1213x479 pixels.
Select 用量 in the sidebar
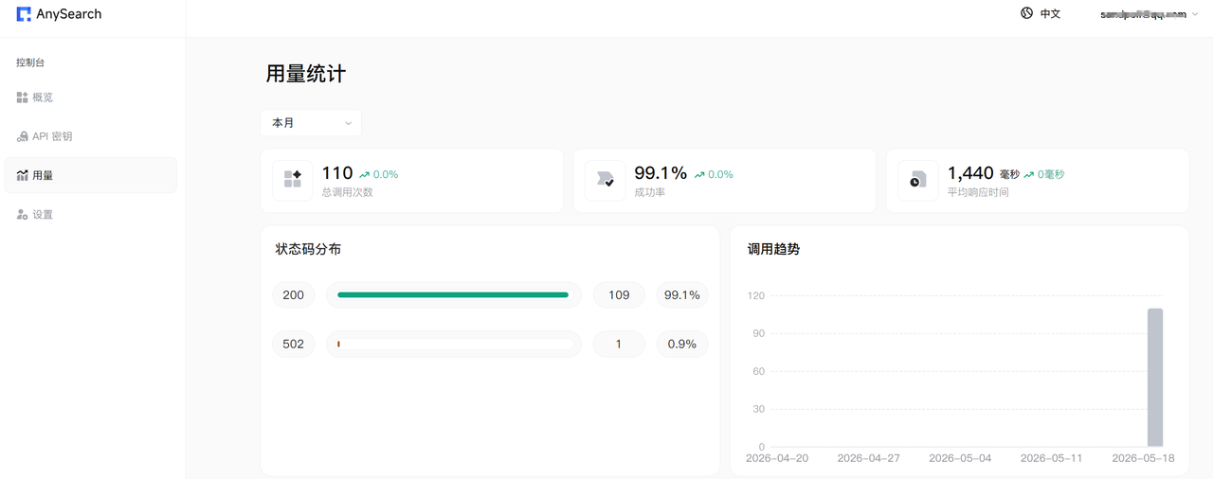[90, 175]
